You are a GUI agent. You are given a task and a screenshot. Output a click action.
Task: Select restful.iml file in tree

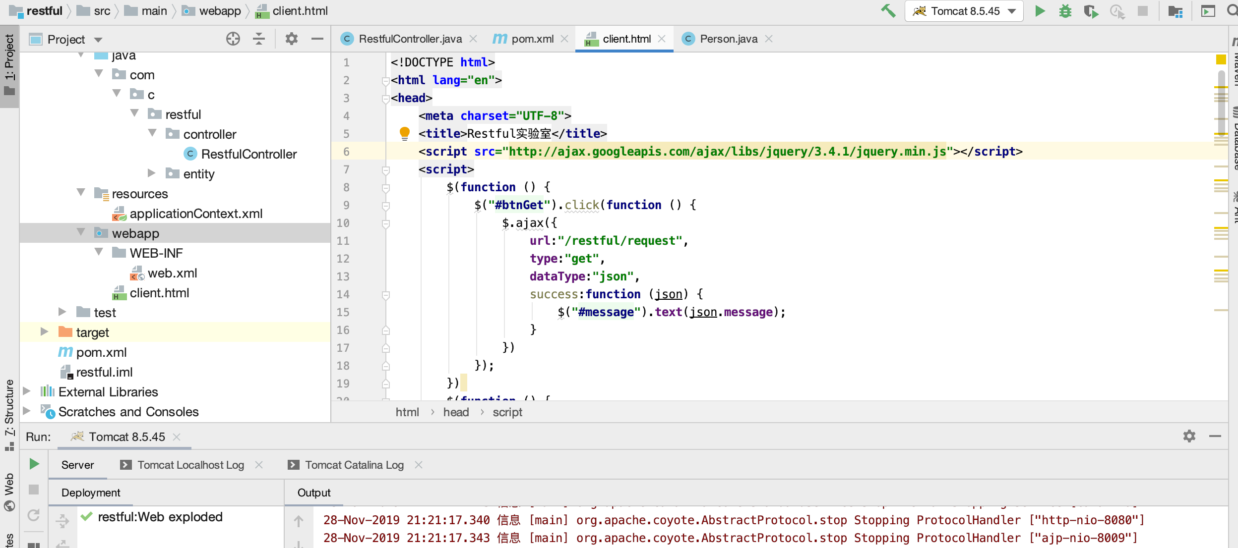[96, 372]
